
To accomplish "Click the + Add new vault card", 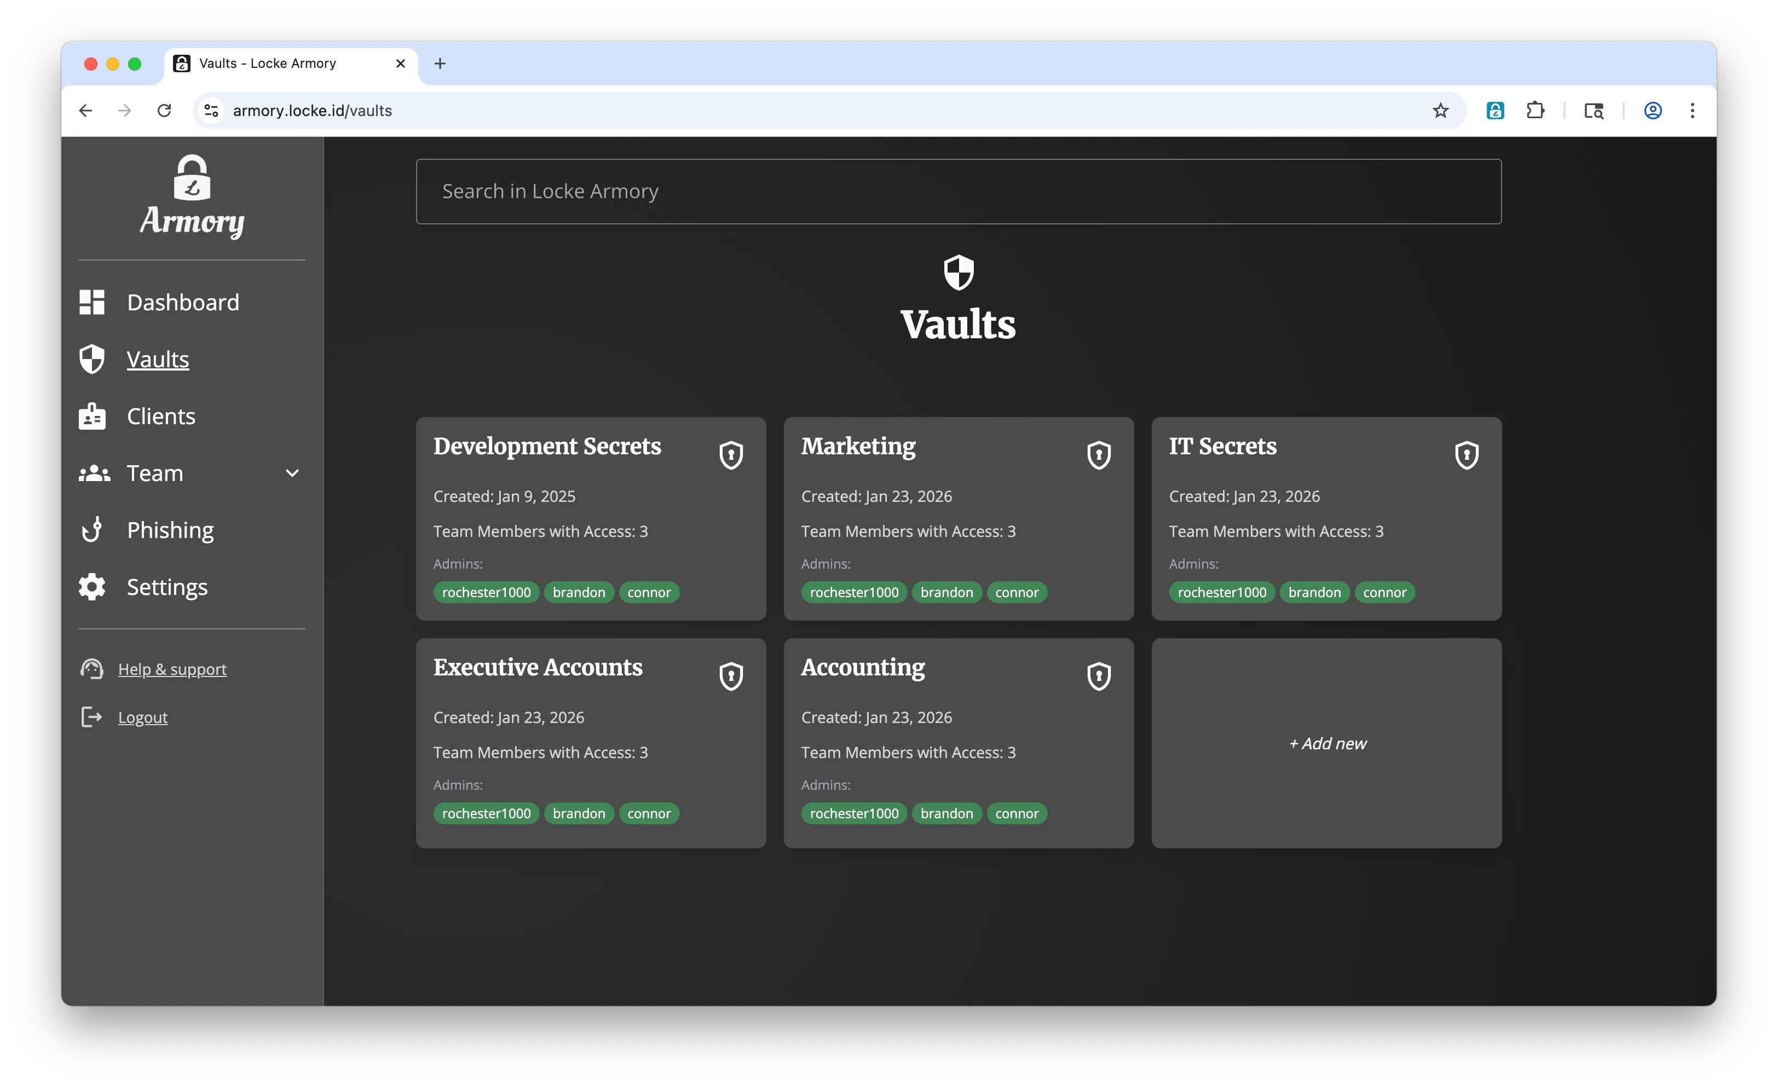I will click(1327, 744).
